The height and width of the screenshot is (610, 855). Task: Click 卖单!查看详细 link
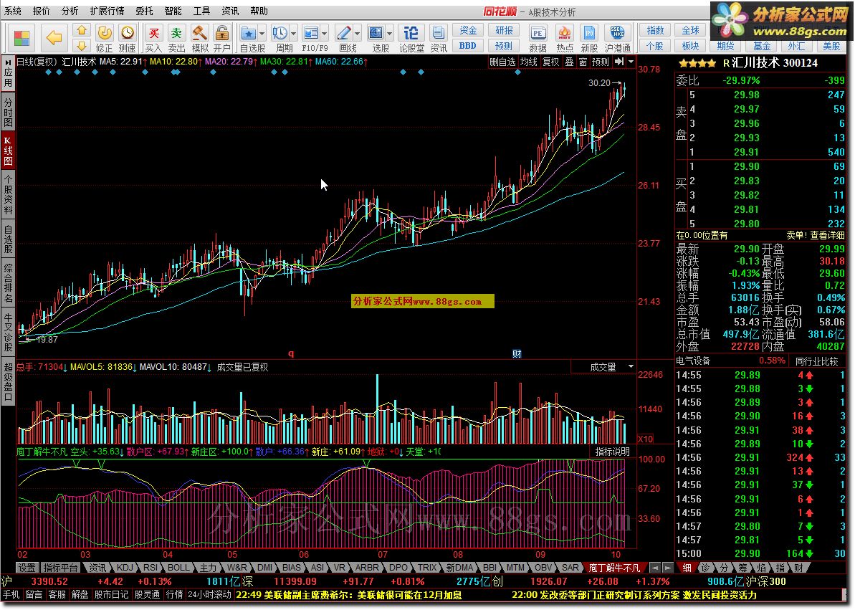point(815,235)
